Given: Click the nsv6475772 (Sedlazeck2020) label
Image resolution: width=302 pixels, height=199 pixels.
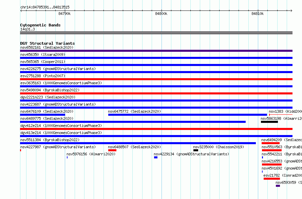Looking at the screenshot, I should click(x=134, y=111).
